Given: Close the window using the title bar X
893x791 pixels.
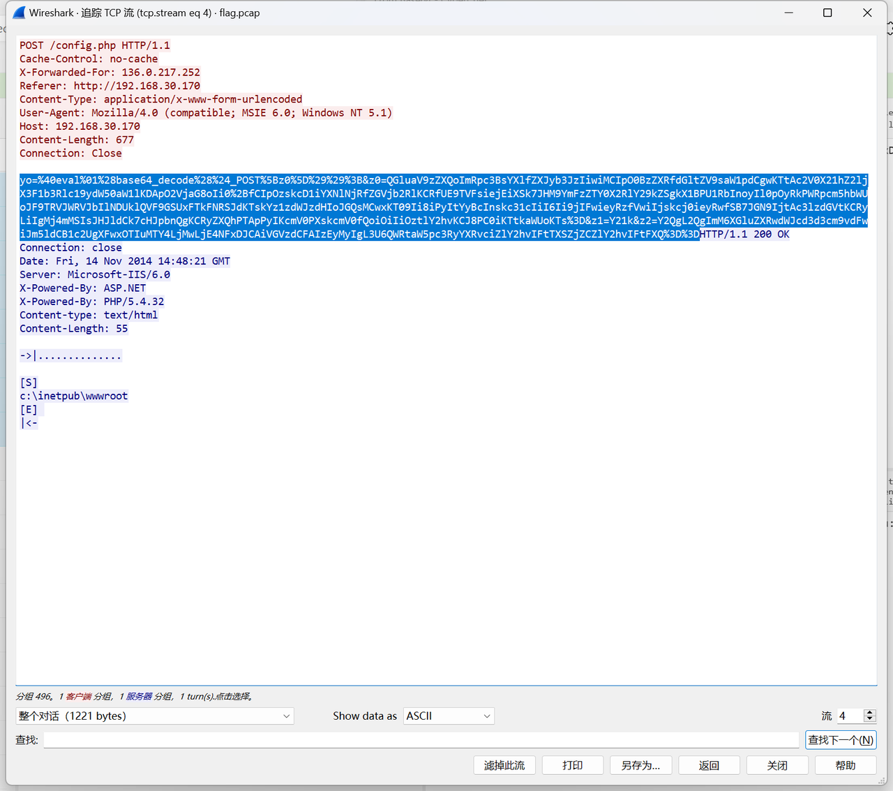Looking at the screenshot, I should [x=867, y=13].
